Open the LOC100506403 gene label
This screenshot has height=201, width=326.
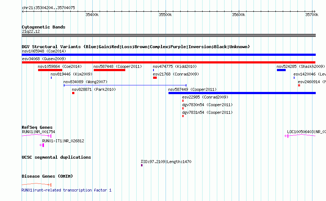[x=307, y=132]
